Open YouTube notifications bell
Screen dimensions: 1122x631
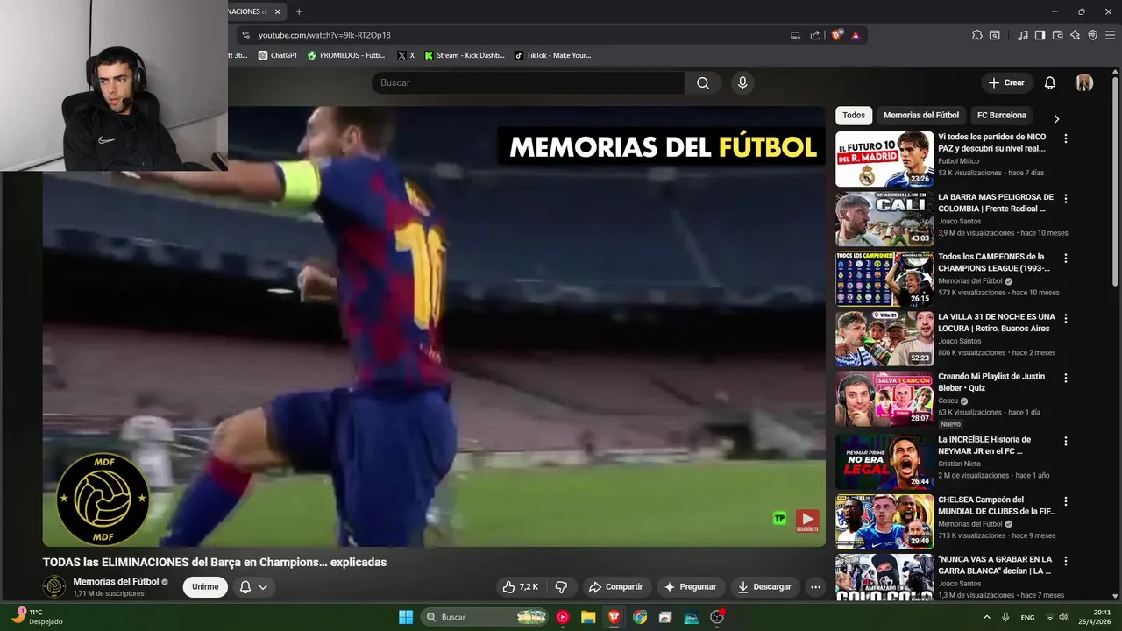point(1050,82)
